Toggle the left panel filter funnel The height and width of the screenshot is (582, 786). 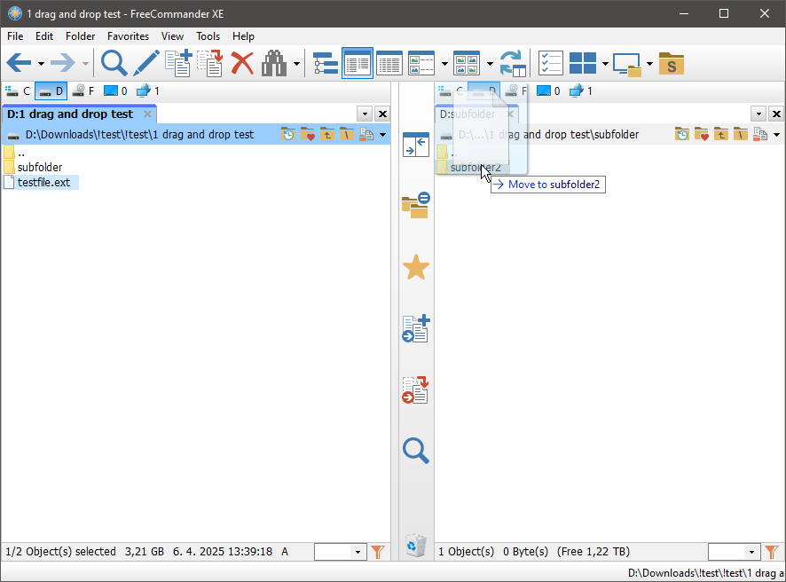(377, 552)
